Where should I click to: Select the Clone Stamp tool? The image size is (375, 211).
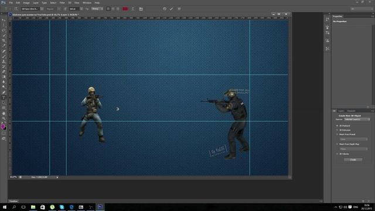(x=4, y=61)
